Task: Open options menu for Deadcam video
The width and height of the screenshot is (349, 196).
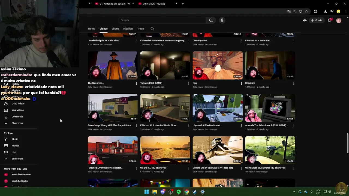Action: point(294,83)
